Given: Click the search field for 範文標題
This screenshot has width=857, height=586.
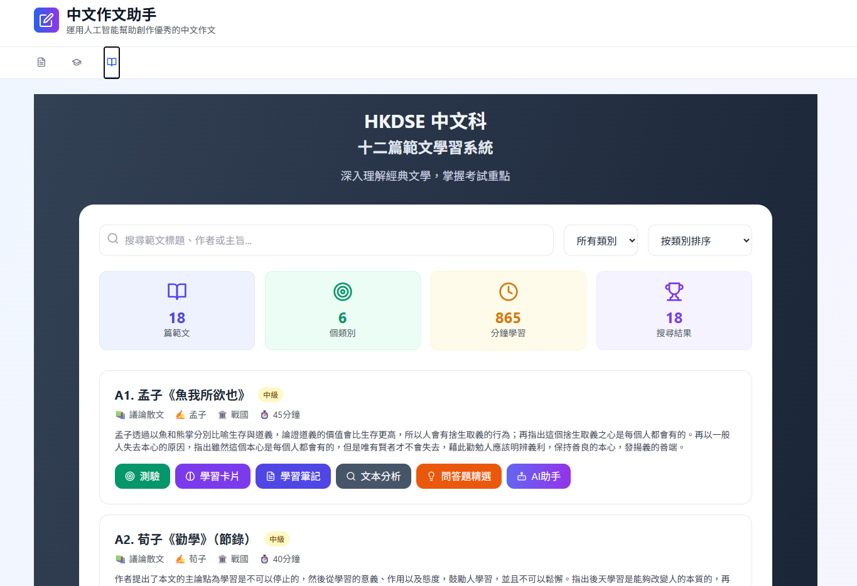Looking at the screenshot, I should [x=326, y=240].
